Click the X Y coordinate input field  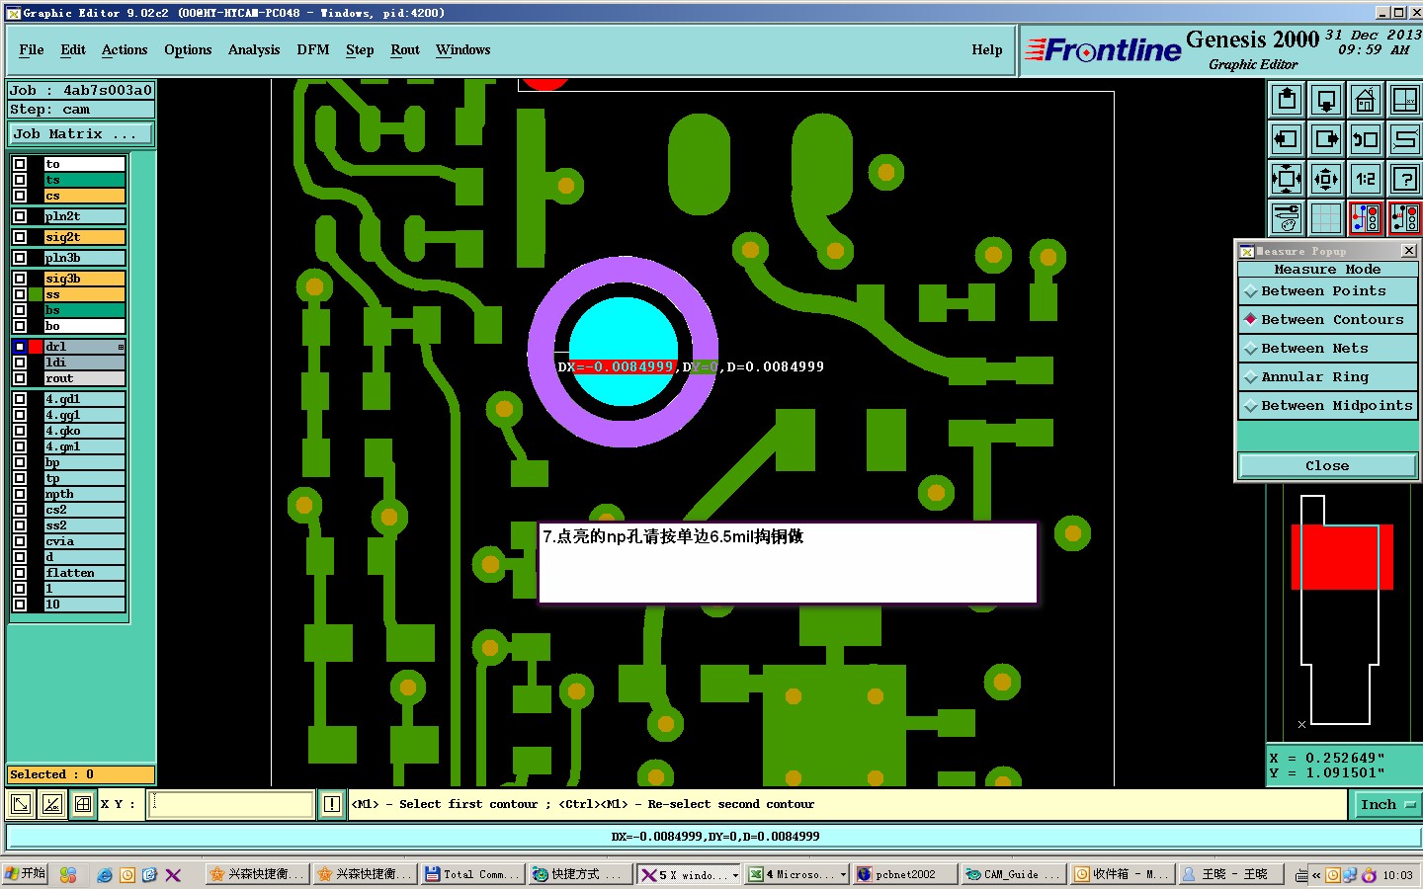pyautogui.click(x=232, y=804)
